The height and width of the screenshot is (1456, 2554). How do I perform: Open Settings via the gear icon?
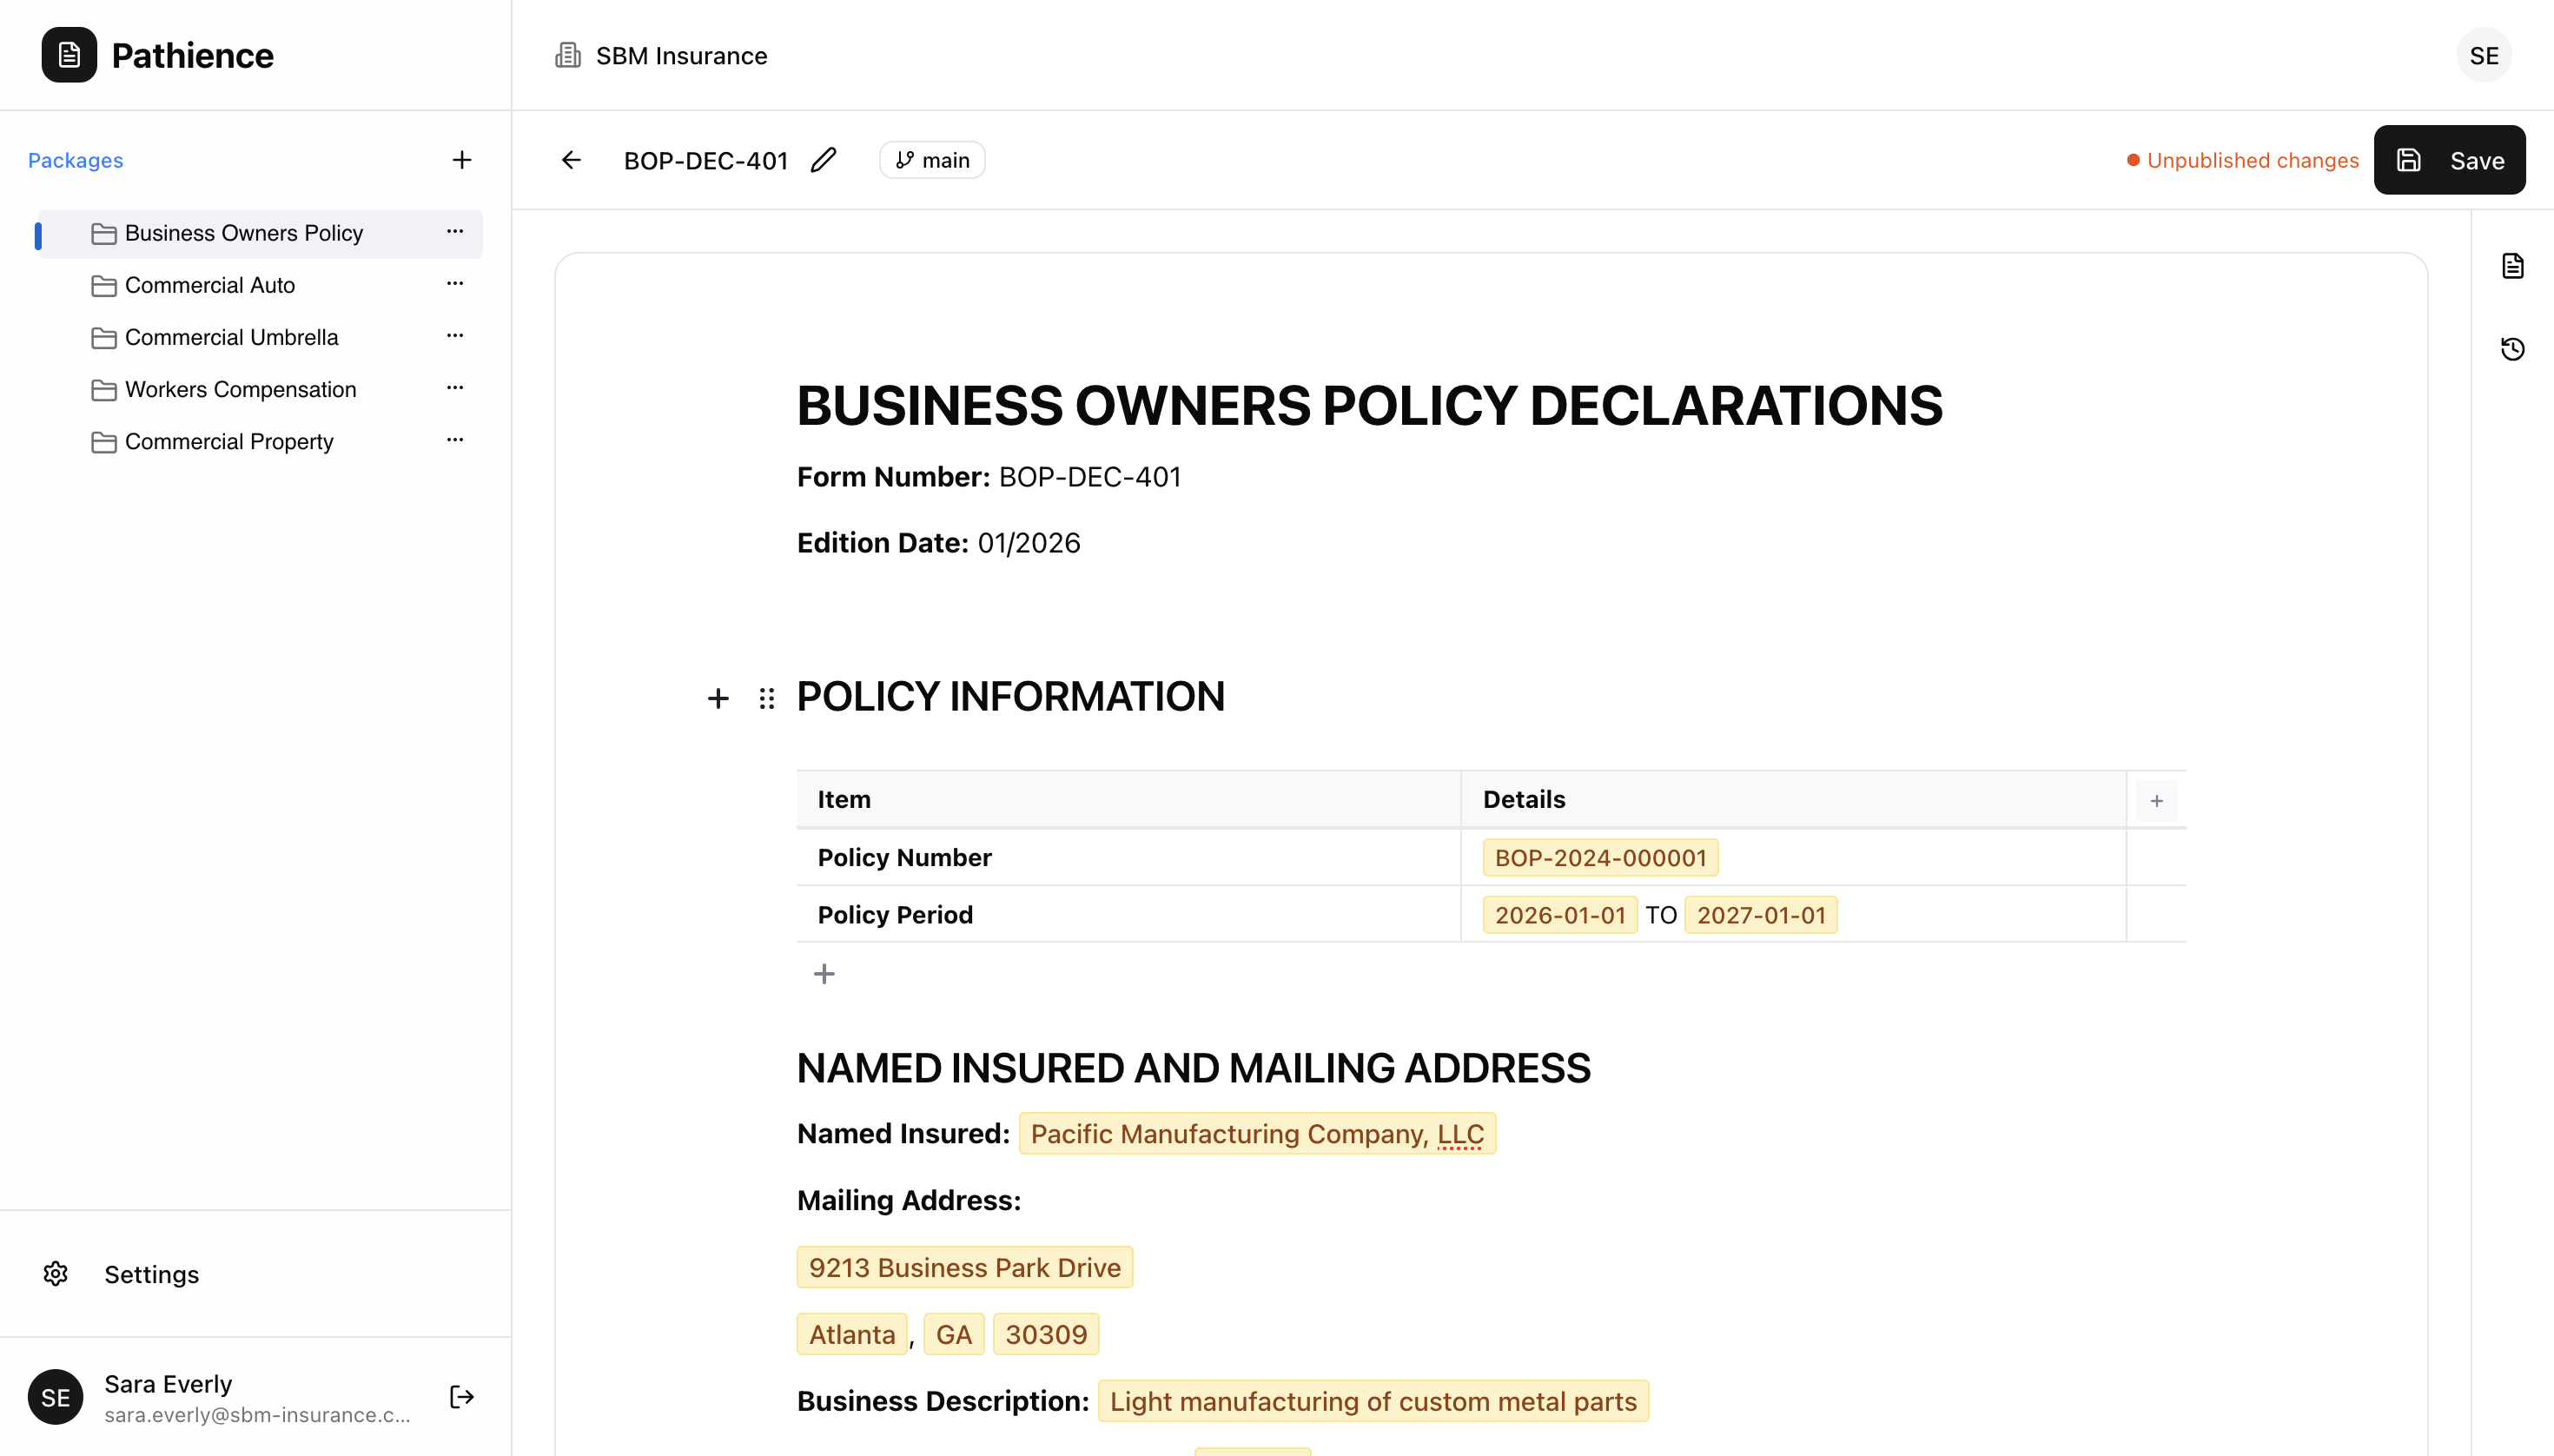tap(55, 1273)
